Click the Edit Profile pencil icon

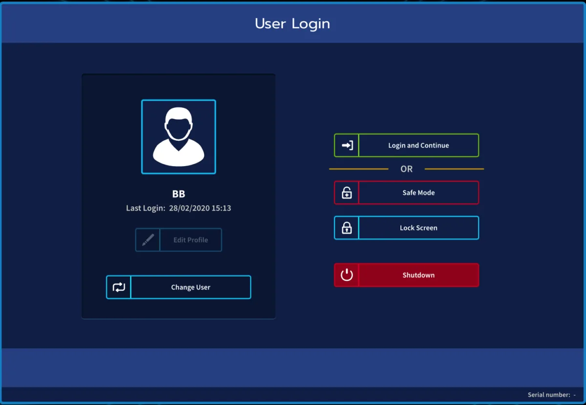tap(148, 240)
